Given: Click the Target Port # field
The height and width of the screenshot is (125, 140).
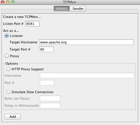Looking at the screenshot, I should [46, 49].
